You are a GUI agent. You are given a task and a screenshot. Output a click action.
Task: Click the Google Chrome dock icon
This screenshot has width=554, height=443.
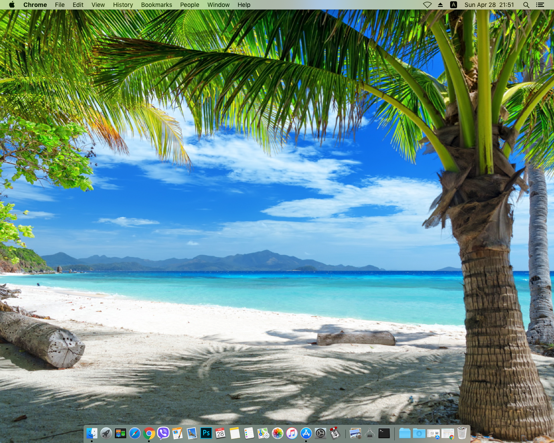pos(149,433)
